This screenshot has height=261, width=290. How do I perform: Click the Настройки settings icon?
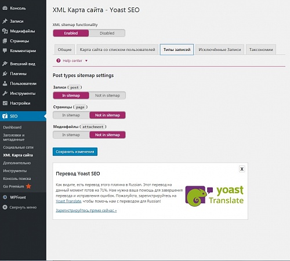tap(5, 103)
